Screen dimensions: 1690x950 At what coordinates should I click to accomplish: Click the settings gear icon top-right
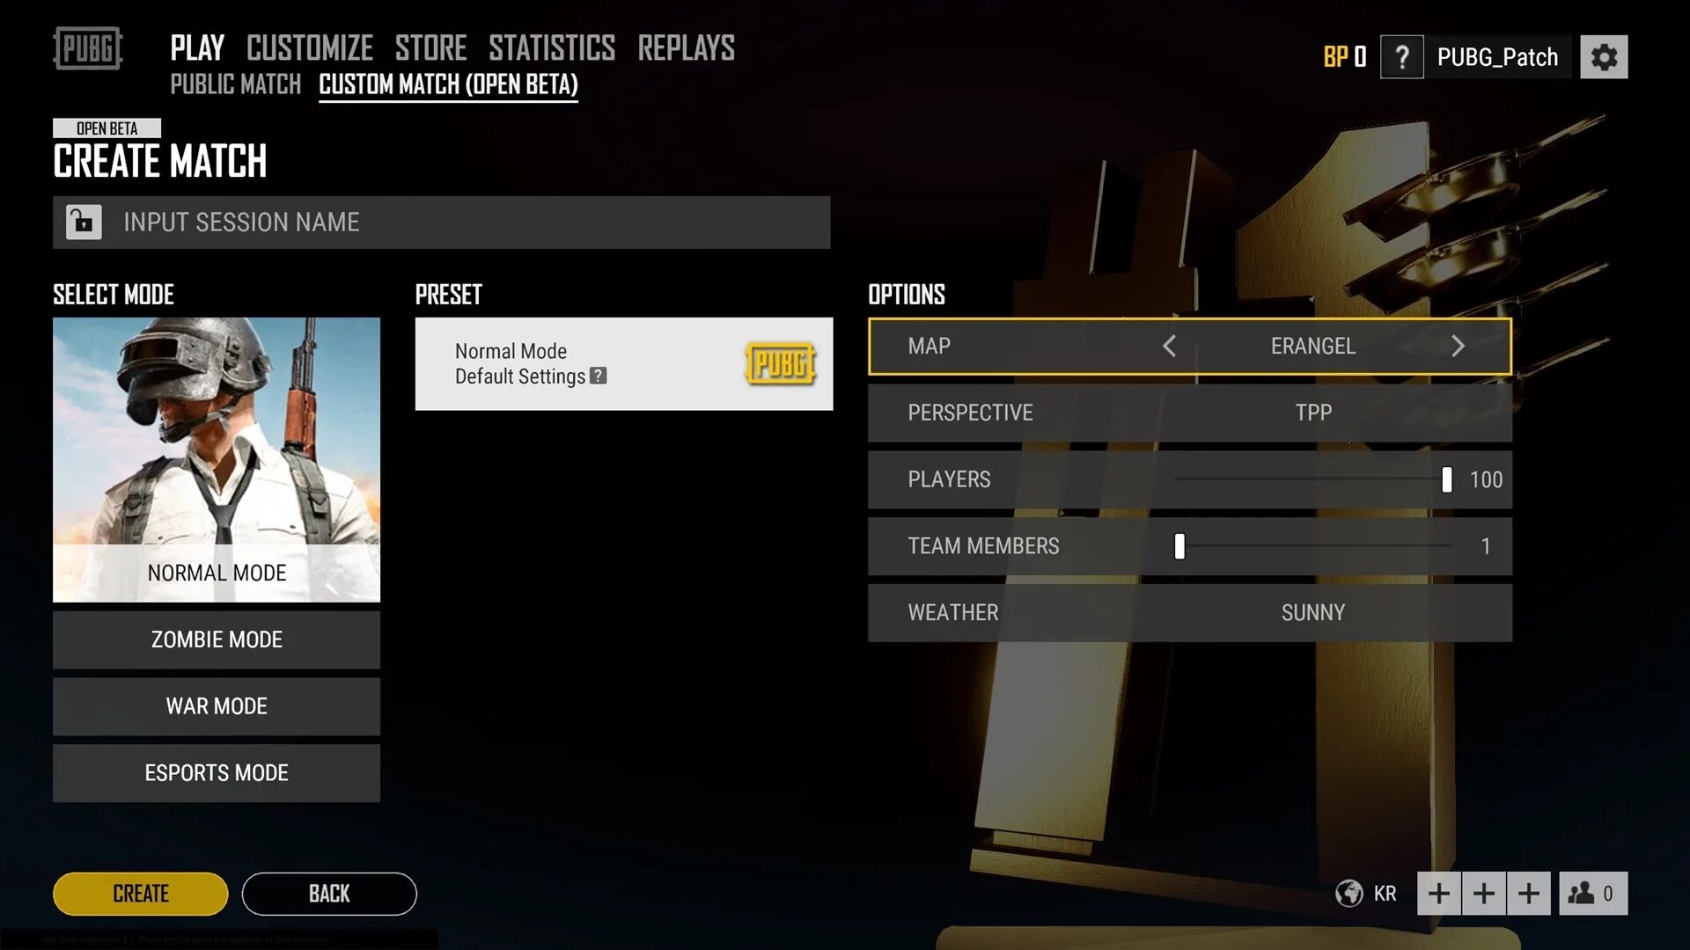pyautogui.click(x=1604, y=55)
